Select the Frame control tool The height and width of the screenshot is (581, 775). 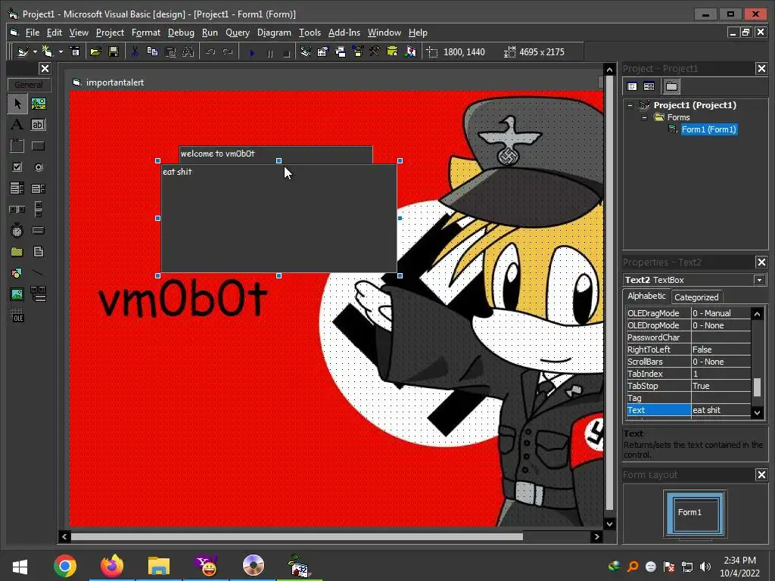pyautogui.click(x=17, y=146)
